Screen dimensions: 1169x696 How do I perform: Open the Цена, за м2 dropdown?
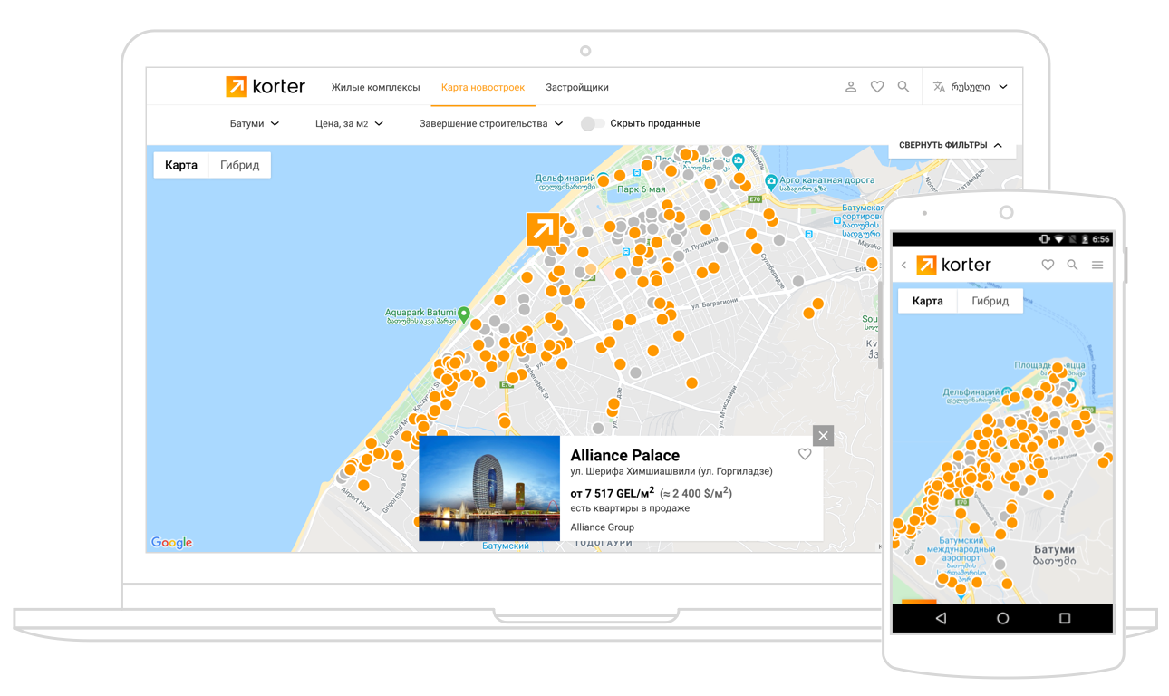pyautogui.click(x=349, y=123)
